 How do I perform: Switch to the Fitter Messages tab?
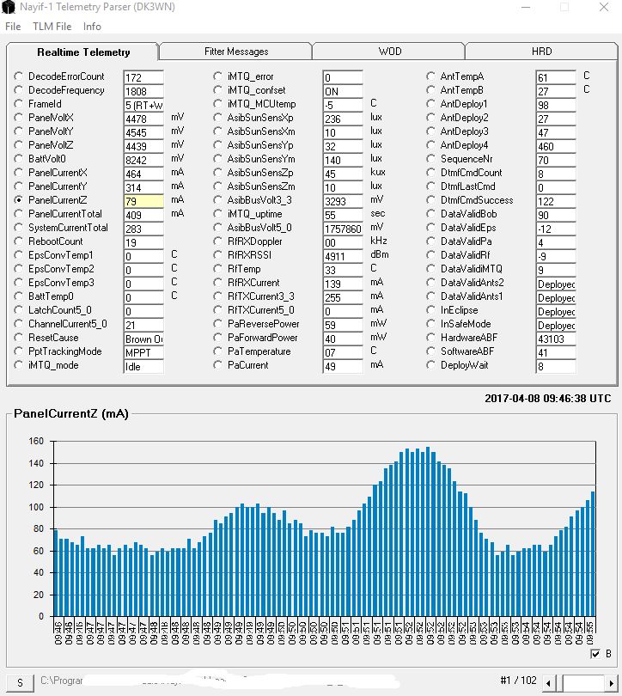[236, 52]
